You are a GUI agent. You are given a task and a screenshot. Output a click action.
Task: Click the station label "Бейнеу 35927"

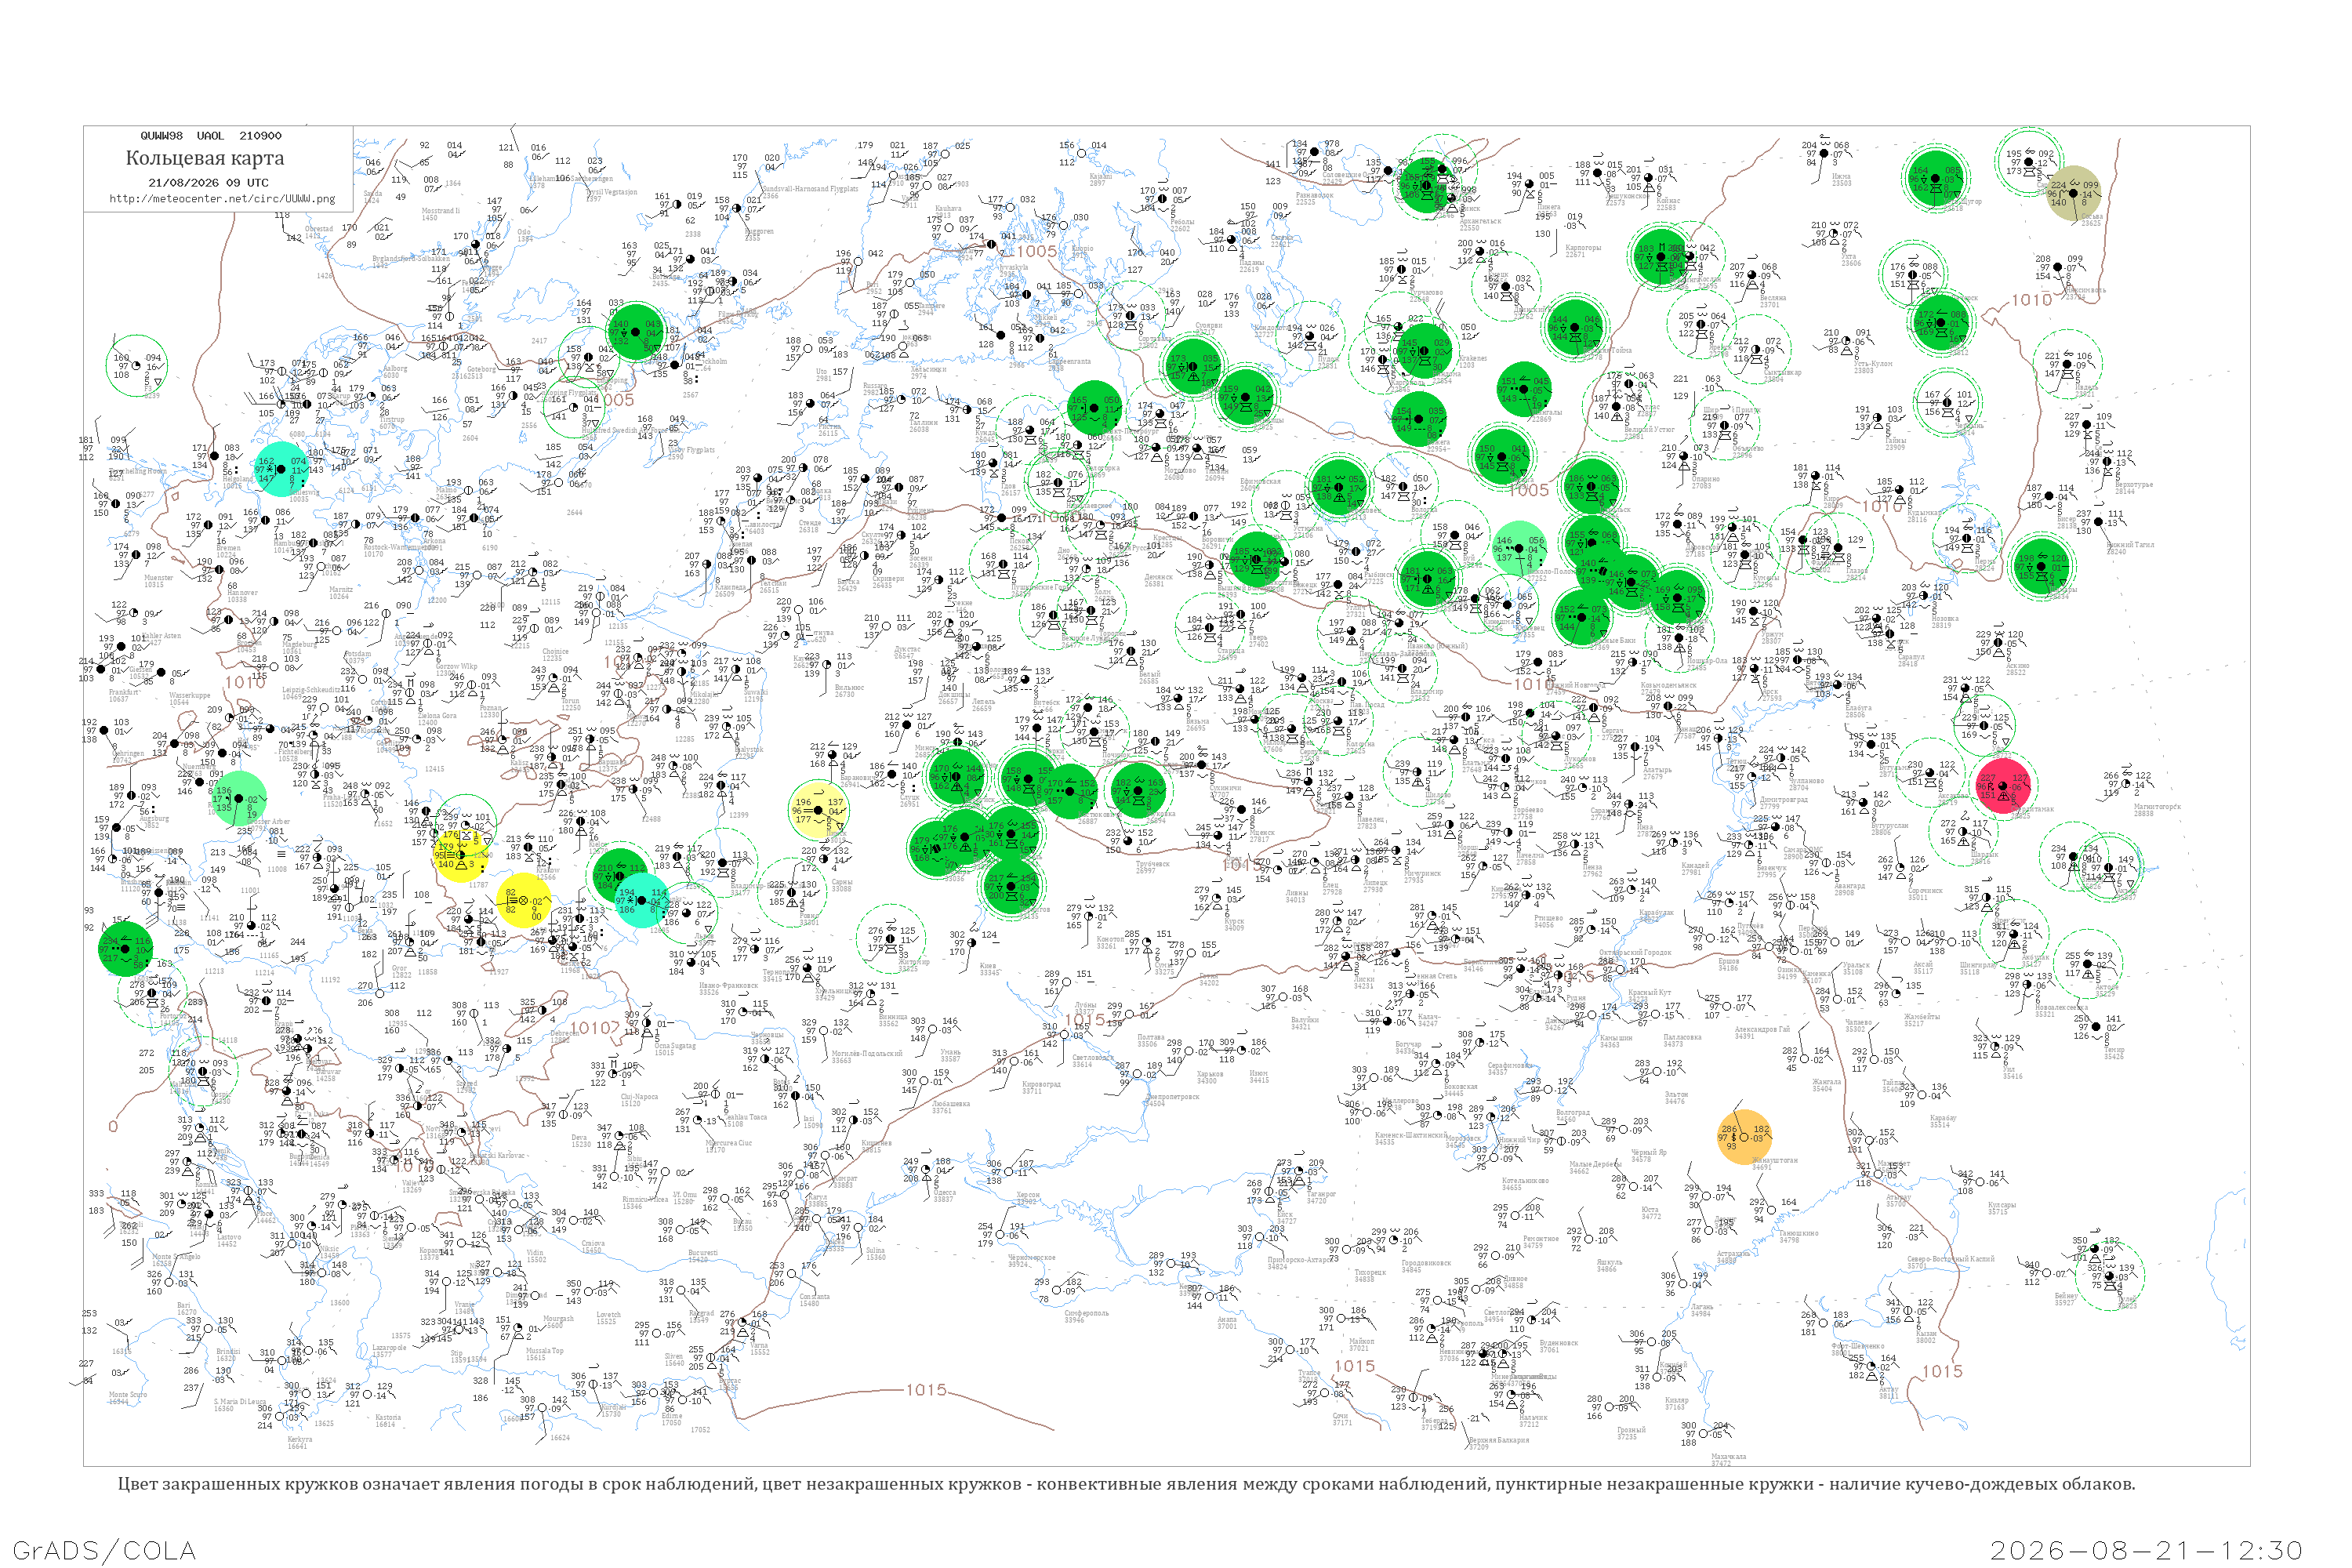(2065, 1299)
